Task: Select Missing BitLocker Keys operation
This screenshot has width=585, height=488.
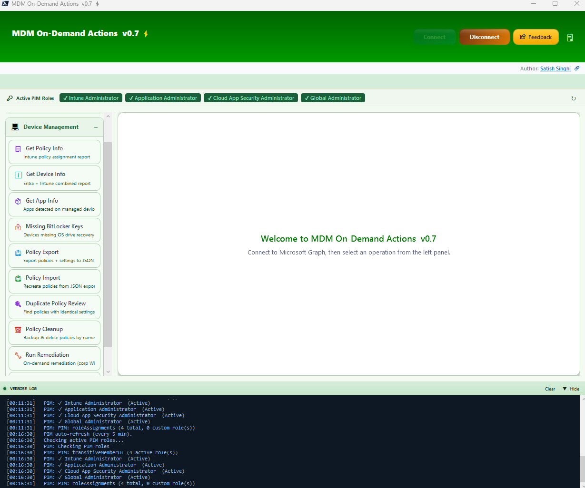Action: pyautogui.click(x=55, y=230)
